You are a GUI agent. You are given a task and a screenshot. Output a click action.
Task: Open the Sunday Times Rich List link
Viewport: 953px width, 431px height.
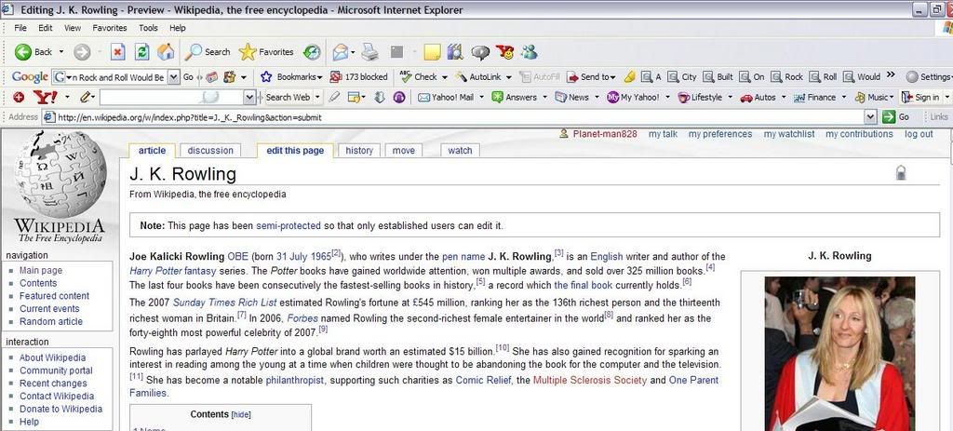pos(224,303)
